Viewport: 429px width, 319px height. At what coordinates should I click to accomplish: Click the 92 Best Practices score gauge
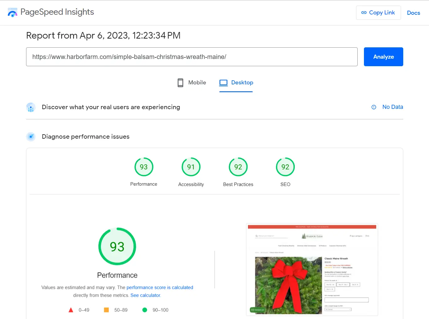pyautogui.click(x=238, y=167)
